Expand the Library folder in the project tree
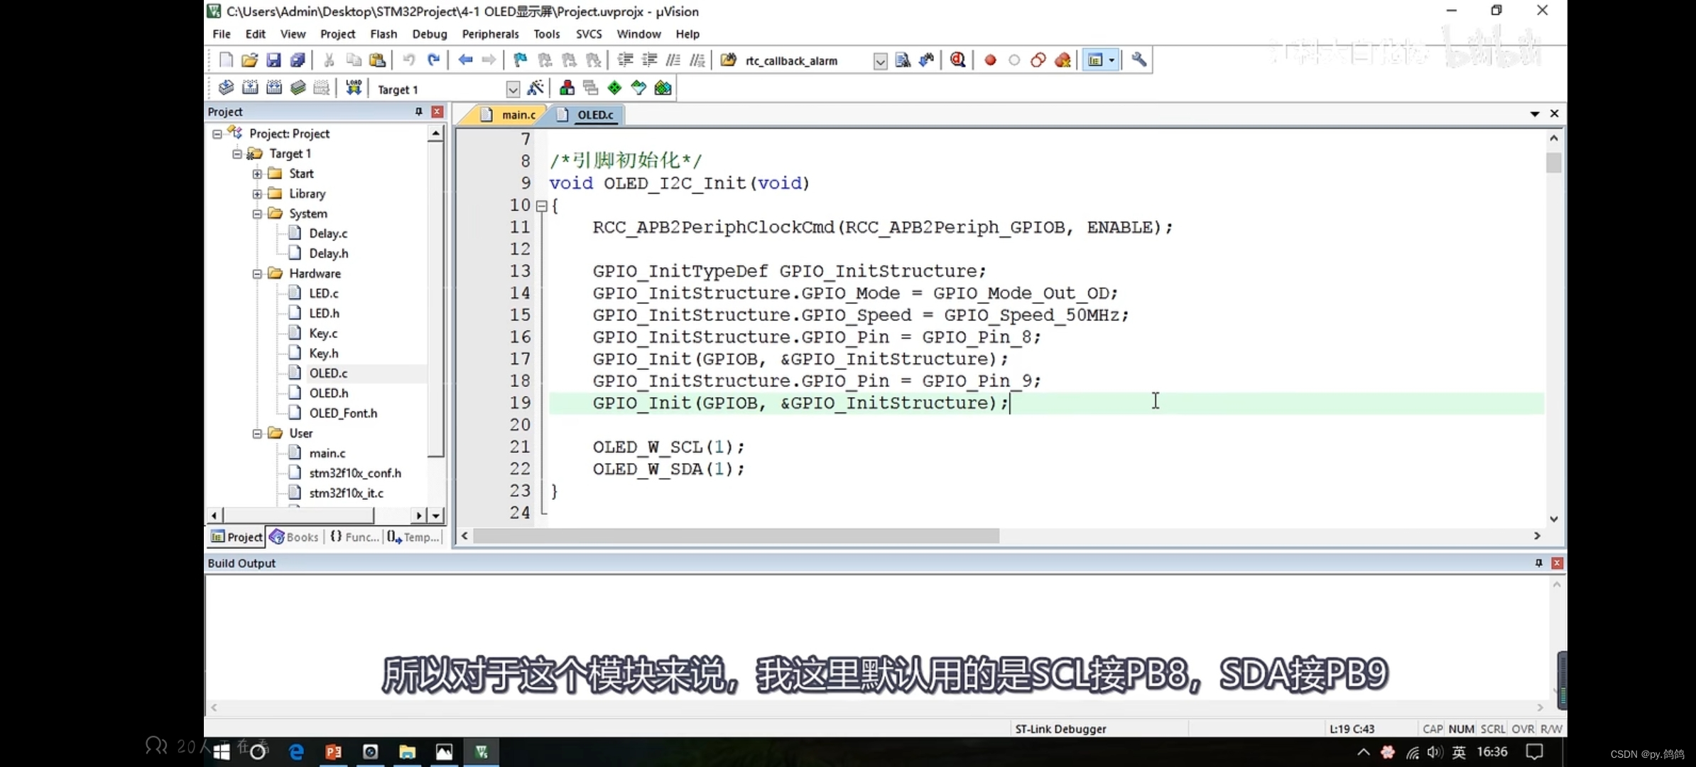Screen dimensions: 1696x767 coord(257,194)
